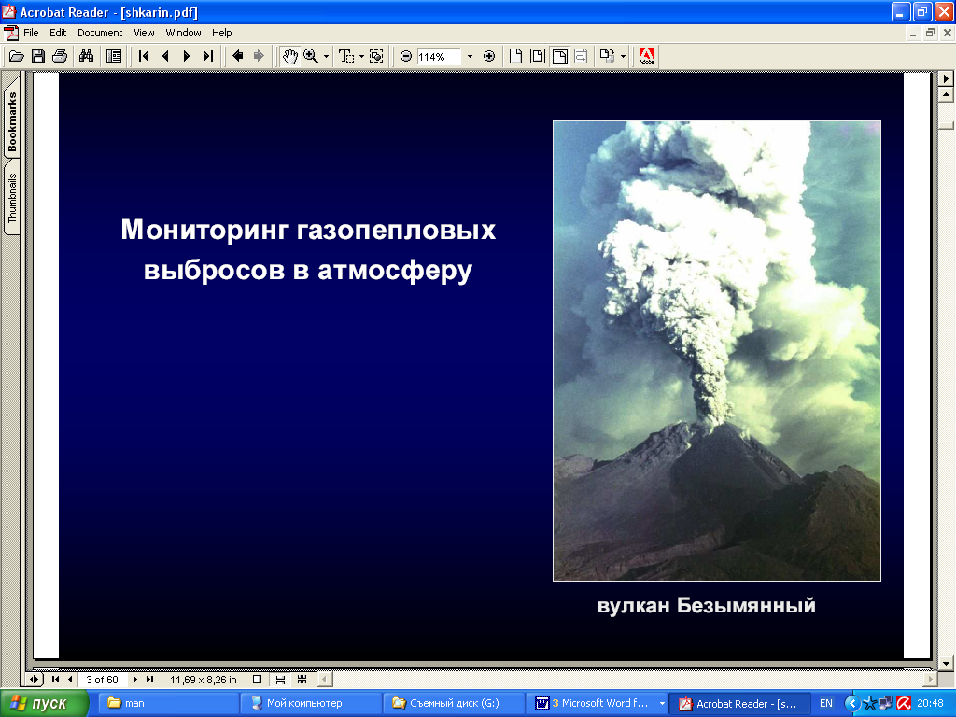Viewport: 956px width, 717px height.
Task: Set view to Fit Width icon
Action: click(560, 57)
